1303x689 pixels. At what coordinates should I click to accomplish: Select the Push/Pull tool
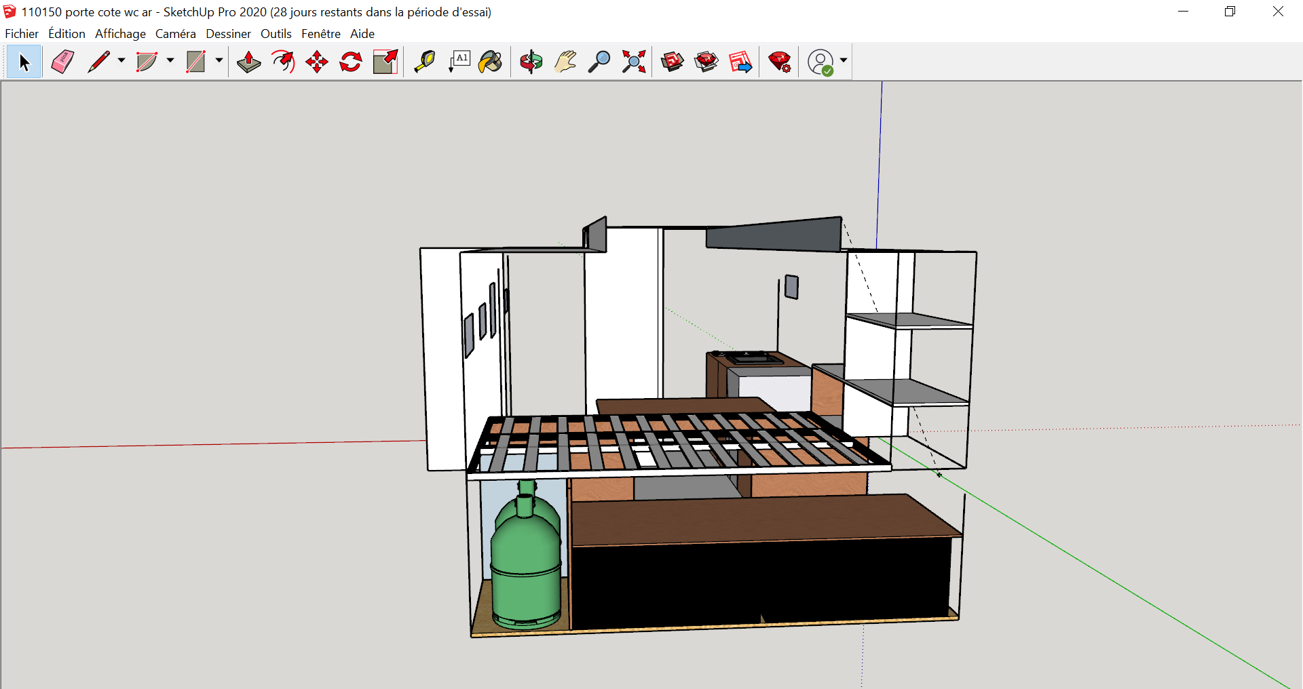point(249,62)
